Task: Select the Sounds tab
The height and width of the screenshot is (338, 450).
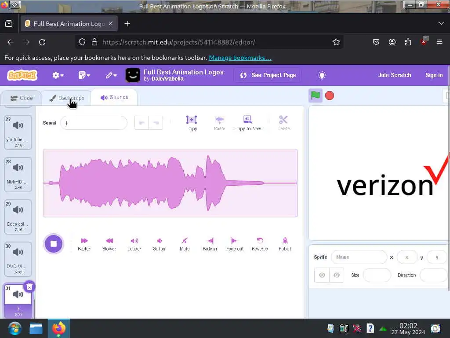Action: click(x=114, y=97)
